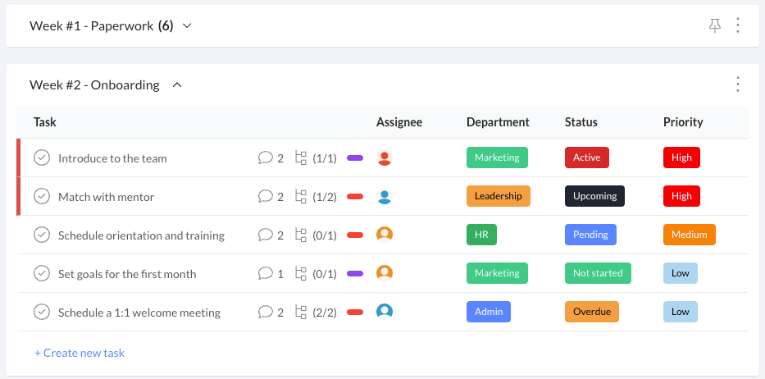765x379 pixels.
Task: View subtasks icon for Schedule orientation and training
Action: [301, 235]
